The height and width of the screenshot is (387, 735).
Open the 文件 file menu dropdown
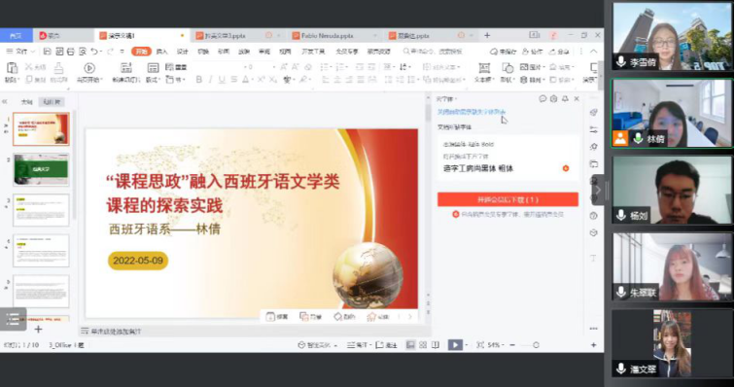(x=20, y=52)
